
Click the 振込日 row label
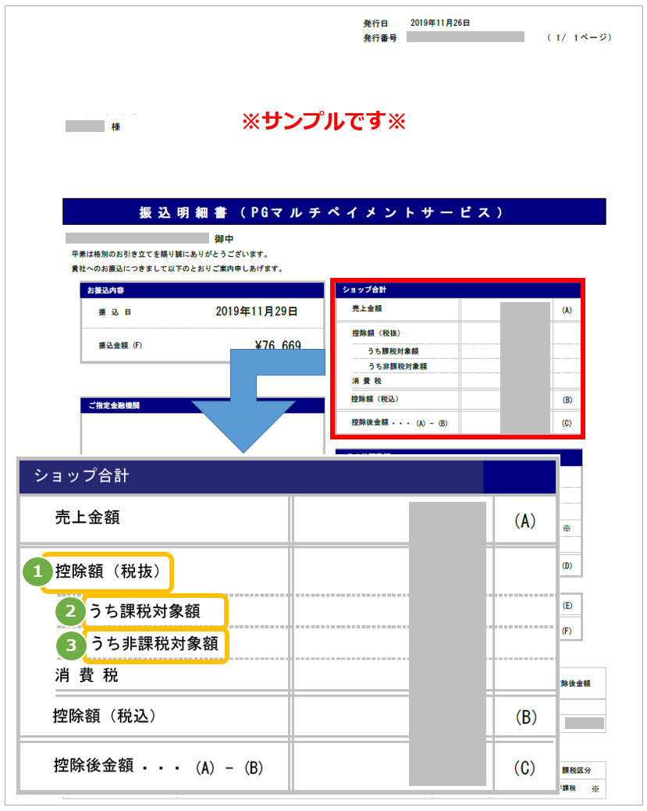pyautogui.click(x=115, y=312)
